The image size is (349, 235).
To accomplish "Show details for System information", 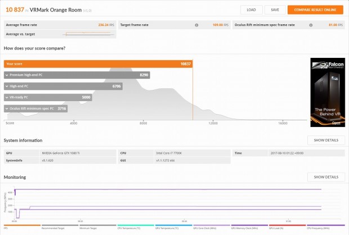I will tap(326, 141).
